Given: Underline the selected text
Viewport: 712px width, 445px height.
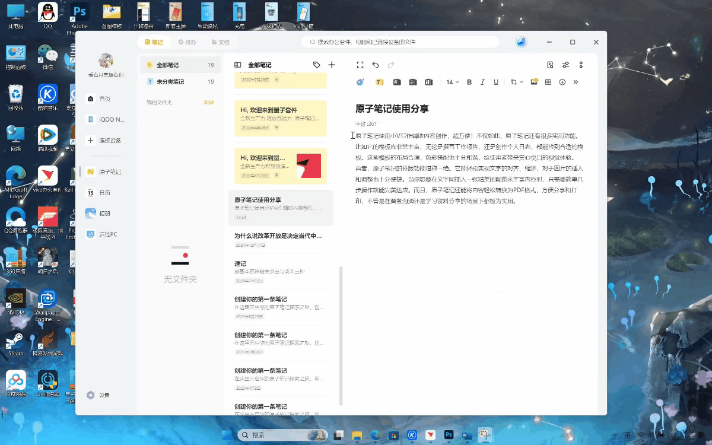Looking at the screenshot, I should pos(496,82).
